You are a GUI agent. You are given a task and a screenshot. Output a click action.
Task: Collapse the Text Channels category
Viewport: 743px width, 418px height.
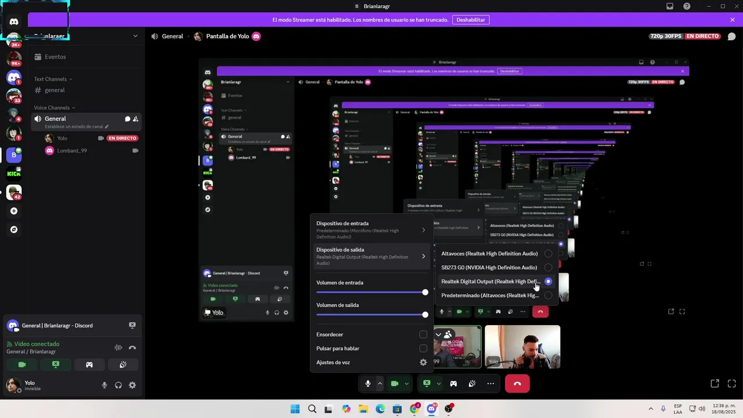pos(53,79)
